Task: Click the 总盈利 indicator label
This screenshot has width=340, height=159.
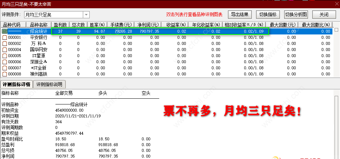Action: (8, 145)
